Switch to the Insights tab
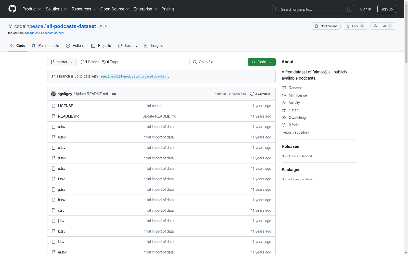 (x=154, y=46)
